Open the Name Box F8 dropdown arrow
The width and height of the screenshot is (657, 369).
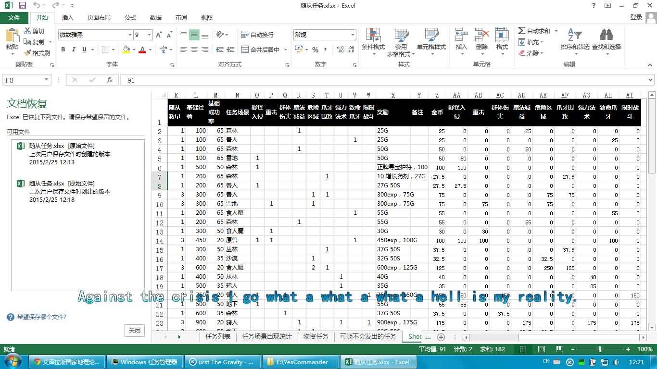47,80
